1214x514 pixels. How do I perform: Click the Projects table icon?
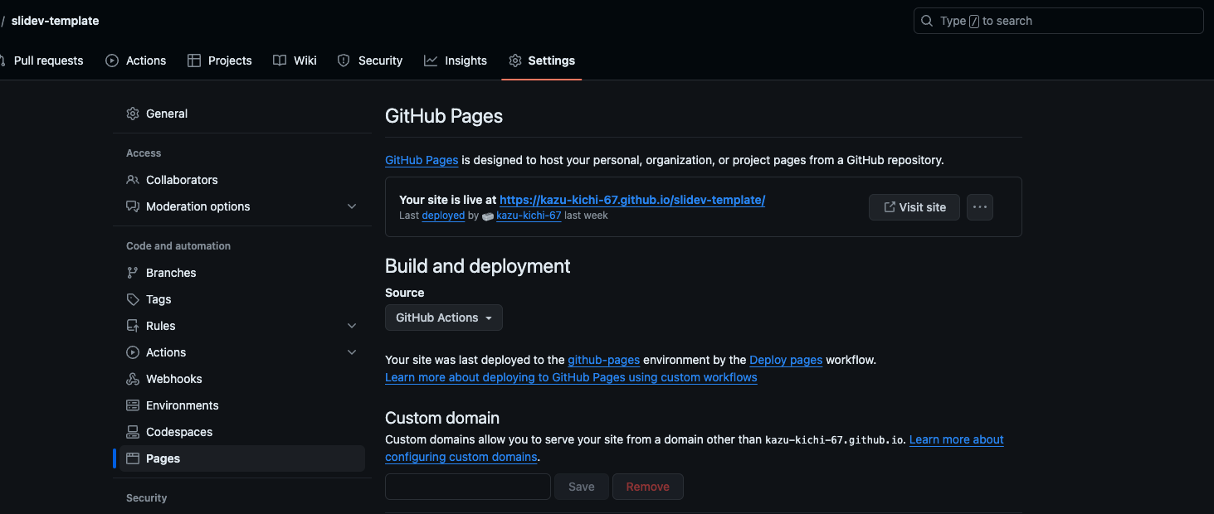194,61
